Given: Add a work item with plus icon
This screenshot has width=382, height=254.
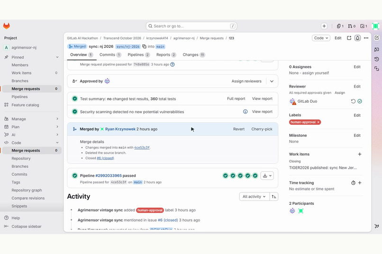Looking at the screenshot, I should 360,154.
